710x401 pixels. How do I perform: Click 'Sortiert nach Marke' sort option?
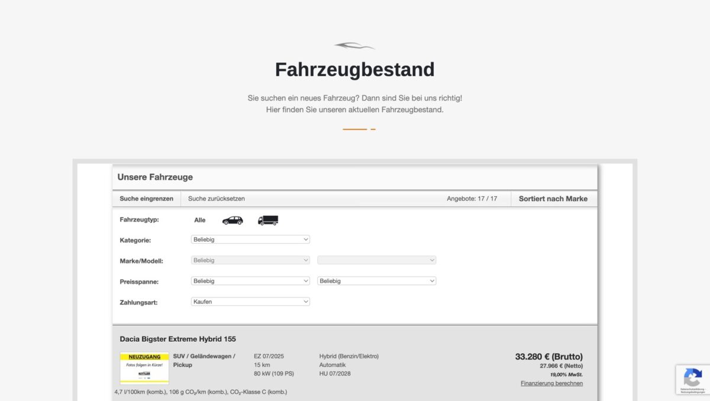tap(553, 199)
